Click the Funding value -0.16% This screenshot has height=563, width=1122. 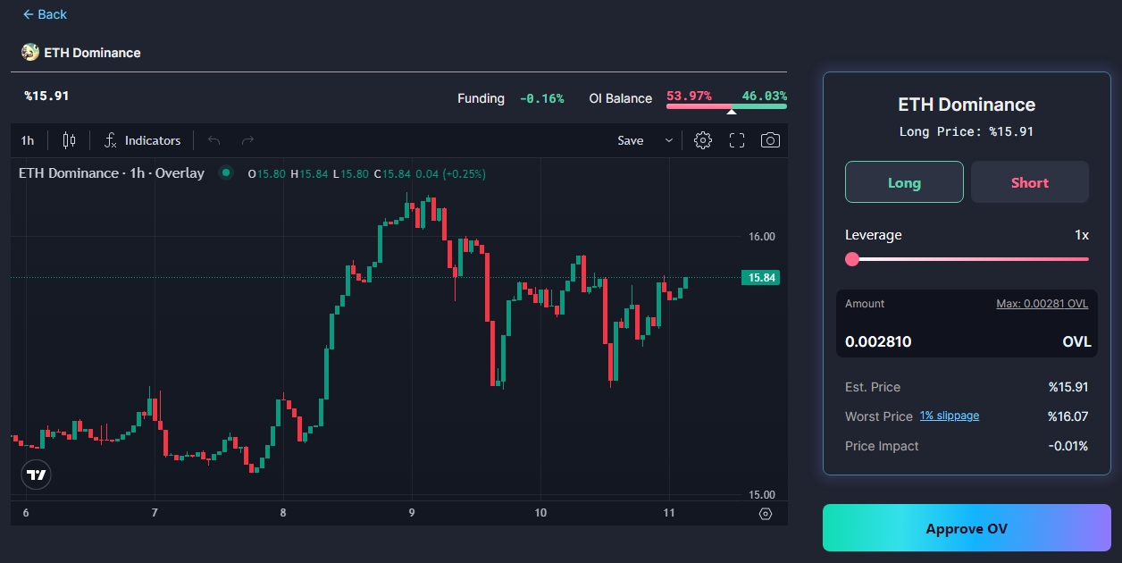coord(541,98)
